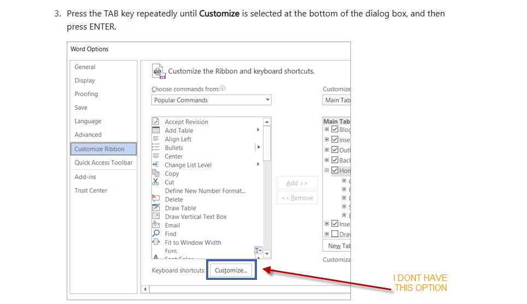The image size is (527, 304).
Task: Click the Draw Vertical Text Box icon
Action: coord(156,216)
